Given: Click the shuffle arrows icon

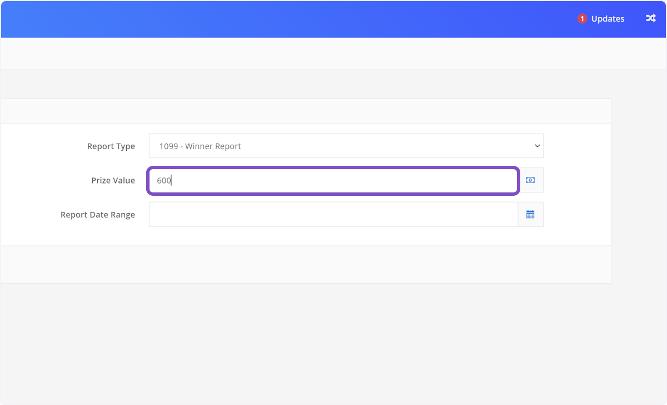Looking at the screenshot, I should 650,18.
